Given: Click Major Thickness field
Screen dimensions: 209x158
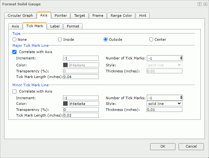Looking at the screenshot, I should pyautogui.click(x=164, y=71).
